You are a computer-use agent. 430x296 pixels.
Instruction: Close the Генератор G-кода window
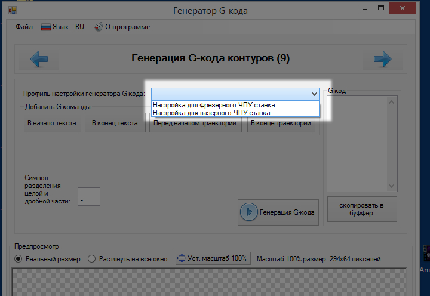403,8
